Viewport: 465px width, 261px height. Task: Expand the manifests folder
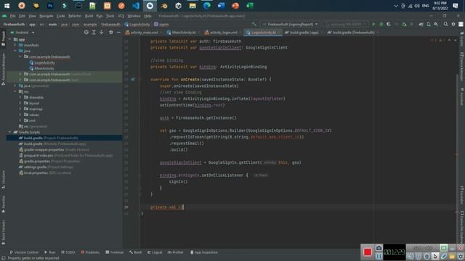[15, 45]
